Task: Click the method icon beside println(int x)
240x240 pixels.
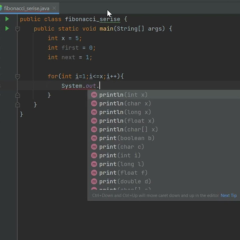Action: coord(94,95)
